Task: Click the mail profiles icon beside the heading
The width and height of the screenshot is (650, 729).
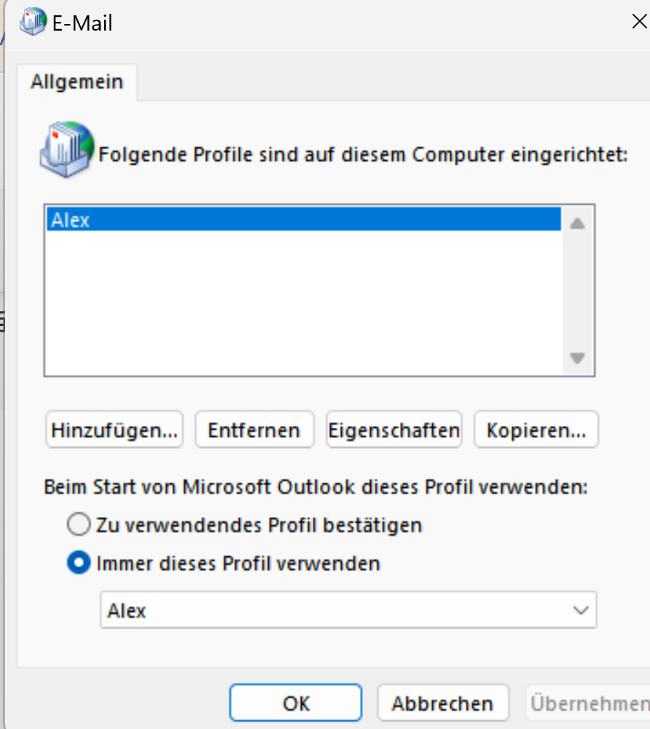Action: 67,149
